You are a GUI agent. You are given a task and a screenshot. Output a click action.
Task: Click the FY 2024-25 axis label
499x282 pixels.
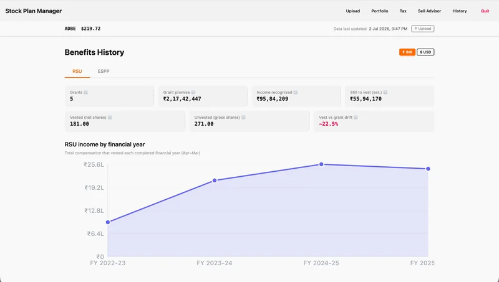(x=321, y=263)
